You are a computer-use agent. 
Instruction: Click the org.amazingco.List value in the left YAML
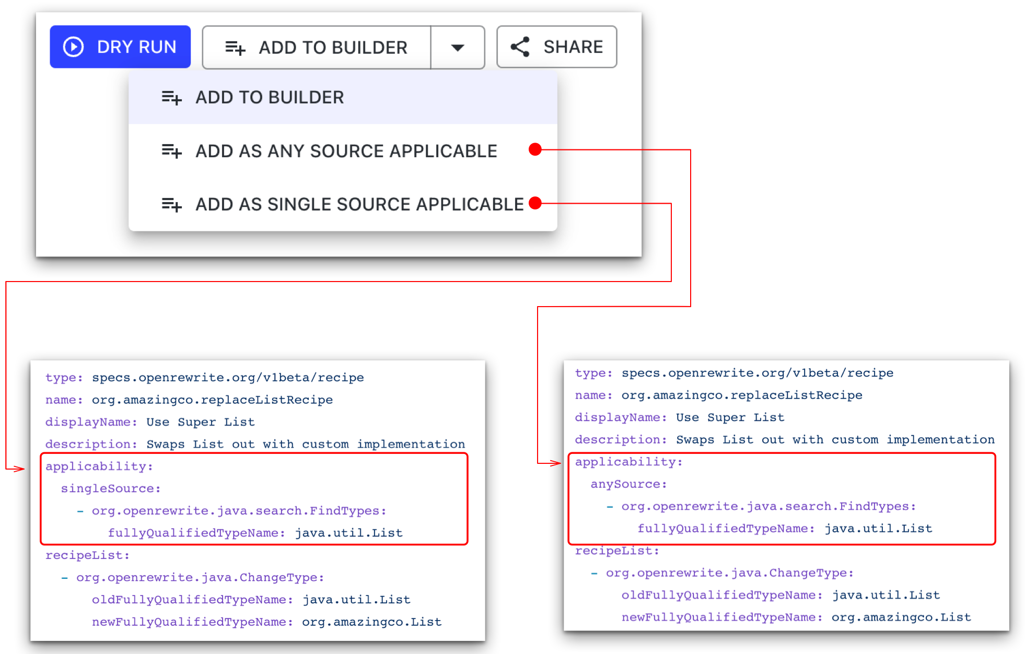pyautogui.click(x=372, y=622)
